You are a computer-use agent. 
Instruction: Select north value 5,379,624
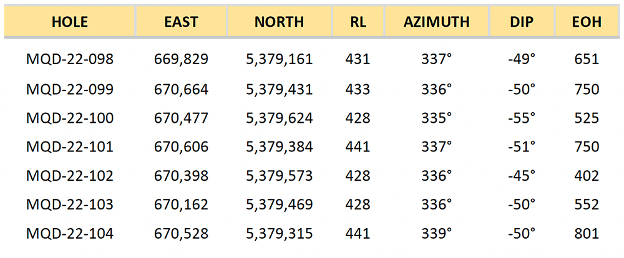[280, 118]
